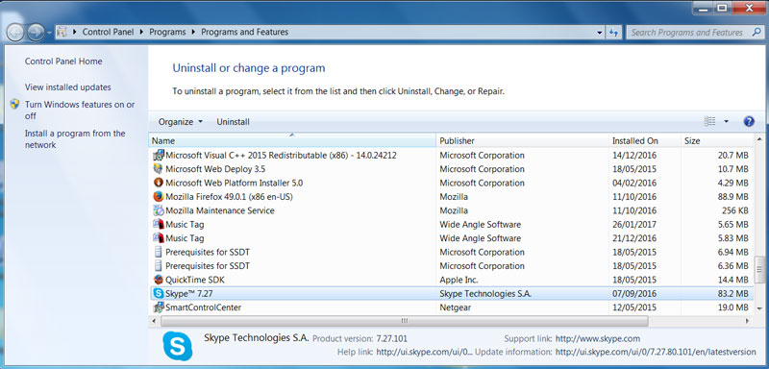Click the Music Tag icon dated 26/01/2017
769x369 pixels.
(158, 225)
